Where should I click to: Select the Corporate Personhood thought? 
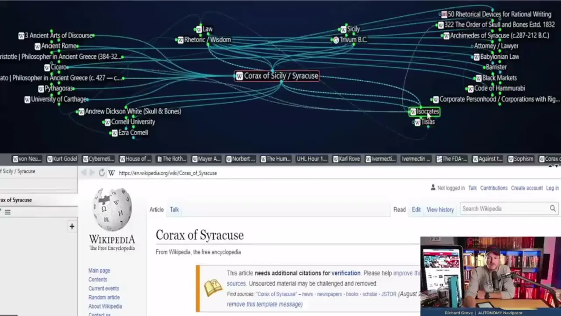pos(499,100)
